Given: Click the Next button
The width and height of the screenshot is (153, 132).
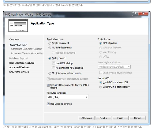Looking at the screenshot, I should point(103,118).
